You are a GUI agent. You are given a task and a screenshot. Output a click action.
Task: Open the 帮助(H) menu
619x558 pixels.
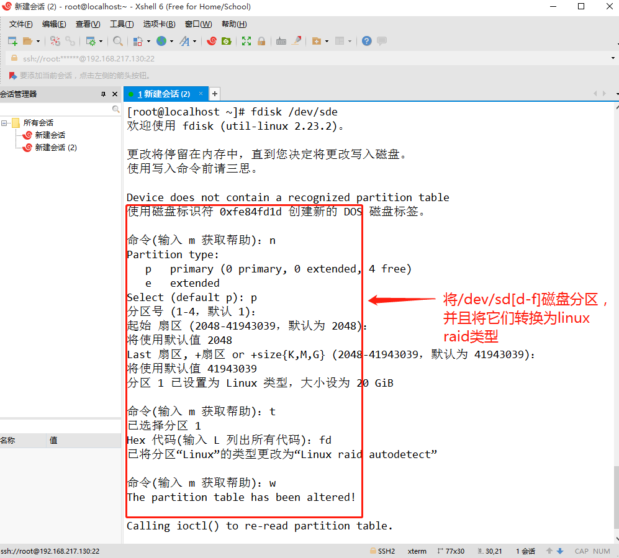234,24
